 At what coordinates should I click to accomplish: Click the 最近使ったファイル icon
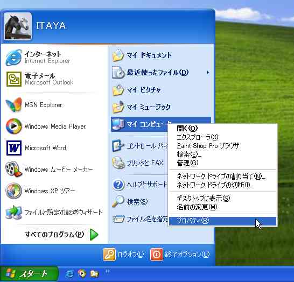coord(118,72)
